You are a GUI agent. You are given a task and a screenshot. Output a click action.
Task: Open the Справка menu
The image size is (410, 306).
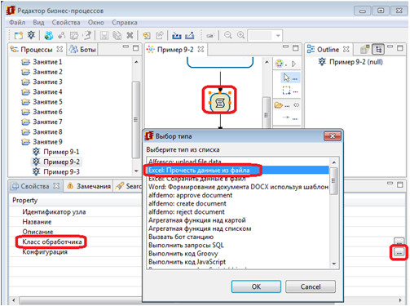pos(125,22)
